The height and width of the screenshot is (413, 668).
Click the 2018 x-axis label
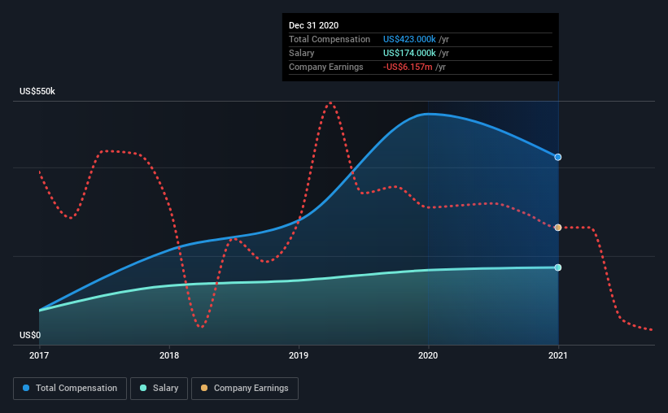(x=169, y=355)
